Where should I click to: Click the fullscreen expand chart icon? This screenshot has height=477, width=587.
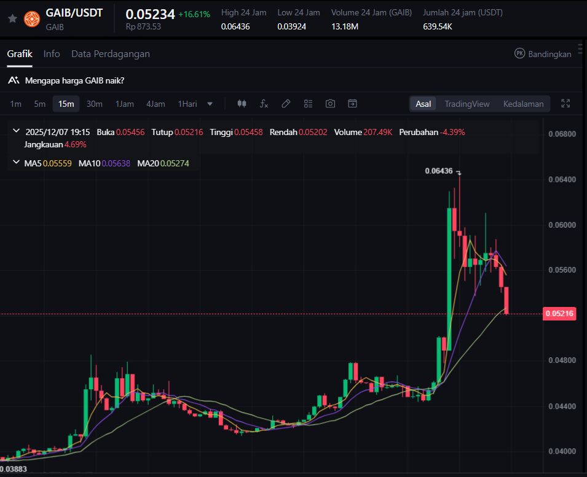[565, 104]
